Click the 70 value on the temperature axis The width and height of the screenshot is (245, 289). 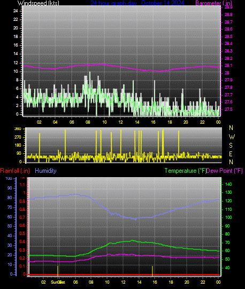pos(227,242)
